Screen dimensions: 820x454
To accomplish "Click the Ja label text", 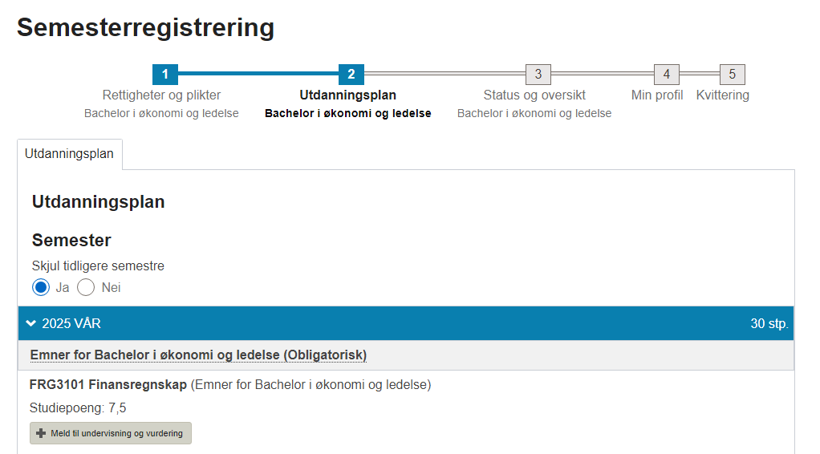I will 63,288.
